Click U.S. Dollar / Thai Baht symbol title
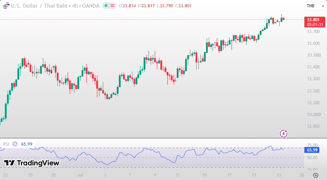 (x=39, y=6)
